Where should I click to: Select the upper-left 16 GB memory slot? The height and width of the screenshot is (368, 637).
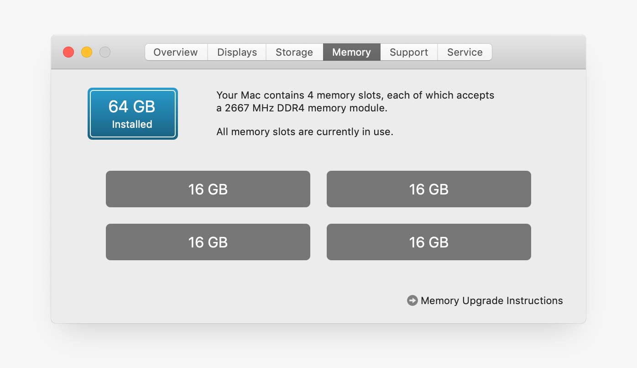pos(208,189)
